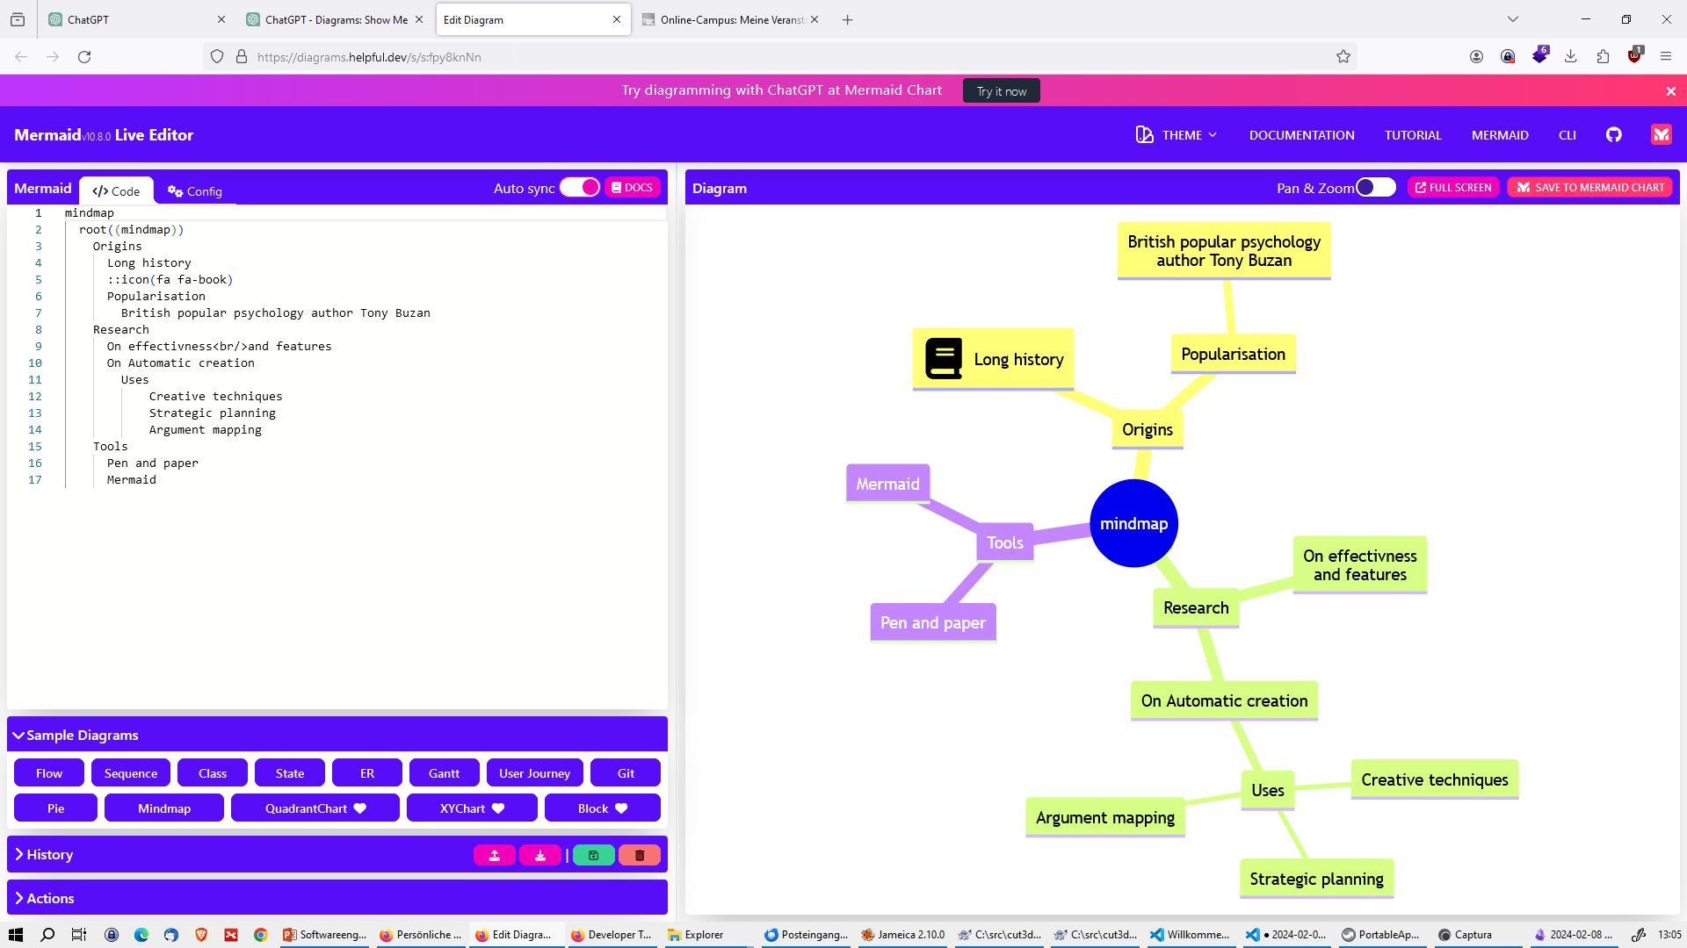Image resolution: width=1687 pixels, height=948 pixels.
Task: Load the Mindmap sample diagram
Action: click(164, 808)
